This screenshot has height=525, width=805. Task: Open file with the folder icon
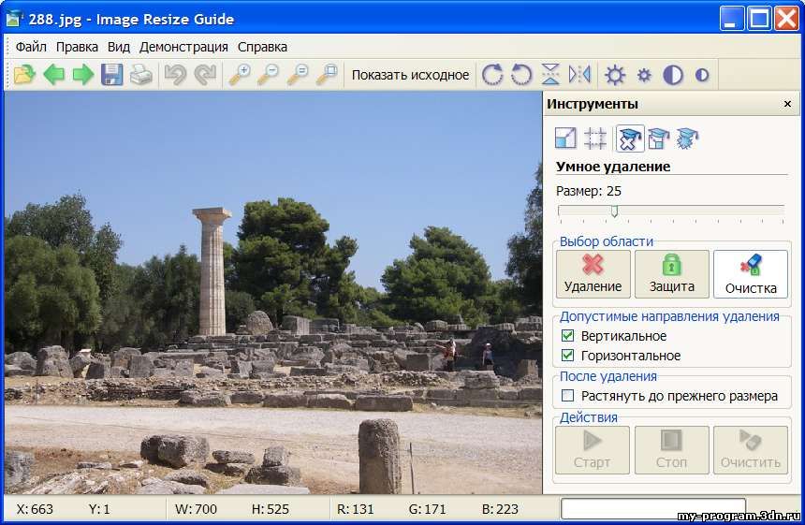point(24,75)
